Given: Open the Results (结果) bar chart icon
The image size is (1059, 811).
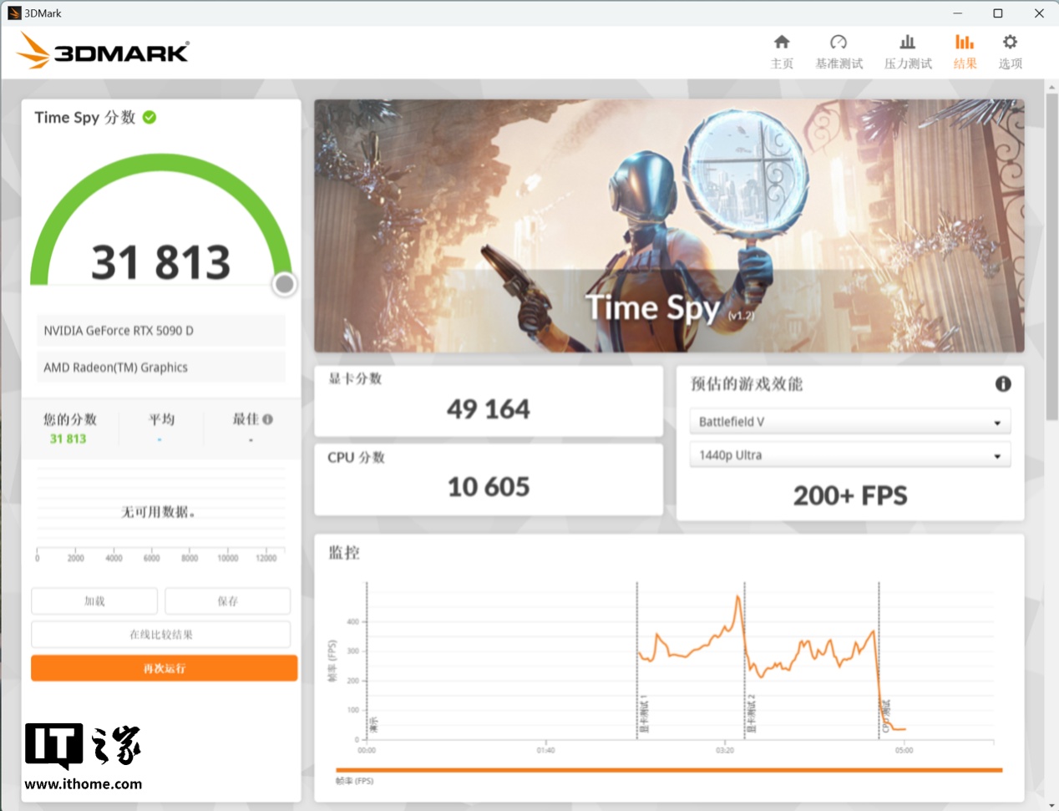Looking at the screenshot, I should coord(965,43).
